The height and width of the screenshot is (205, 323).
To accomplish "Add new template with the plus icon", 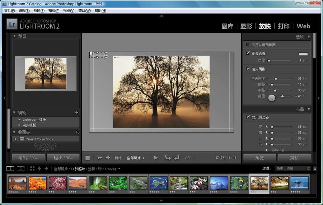I will point(76,112).
